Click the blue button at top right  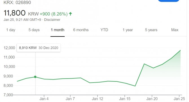168,1
